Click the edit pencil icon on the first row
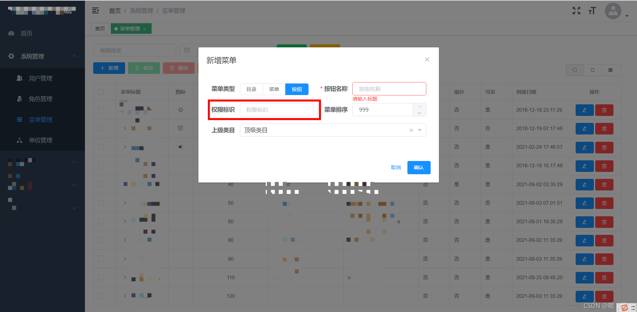 pos(585,110)
